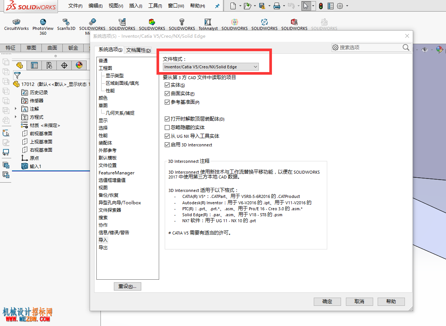The width and height of the screenshot is (446, 326).
Task: Open dropdown arrow next to Open icon
Action: click(x=255, y=6)
